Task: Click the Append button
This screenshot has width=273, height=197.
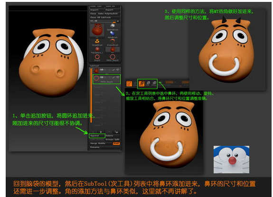Action: click(97, 136)
